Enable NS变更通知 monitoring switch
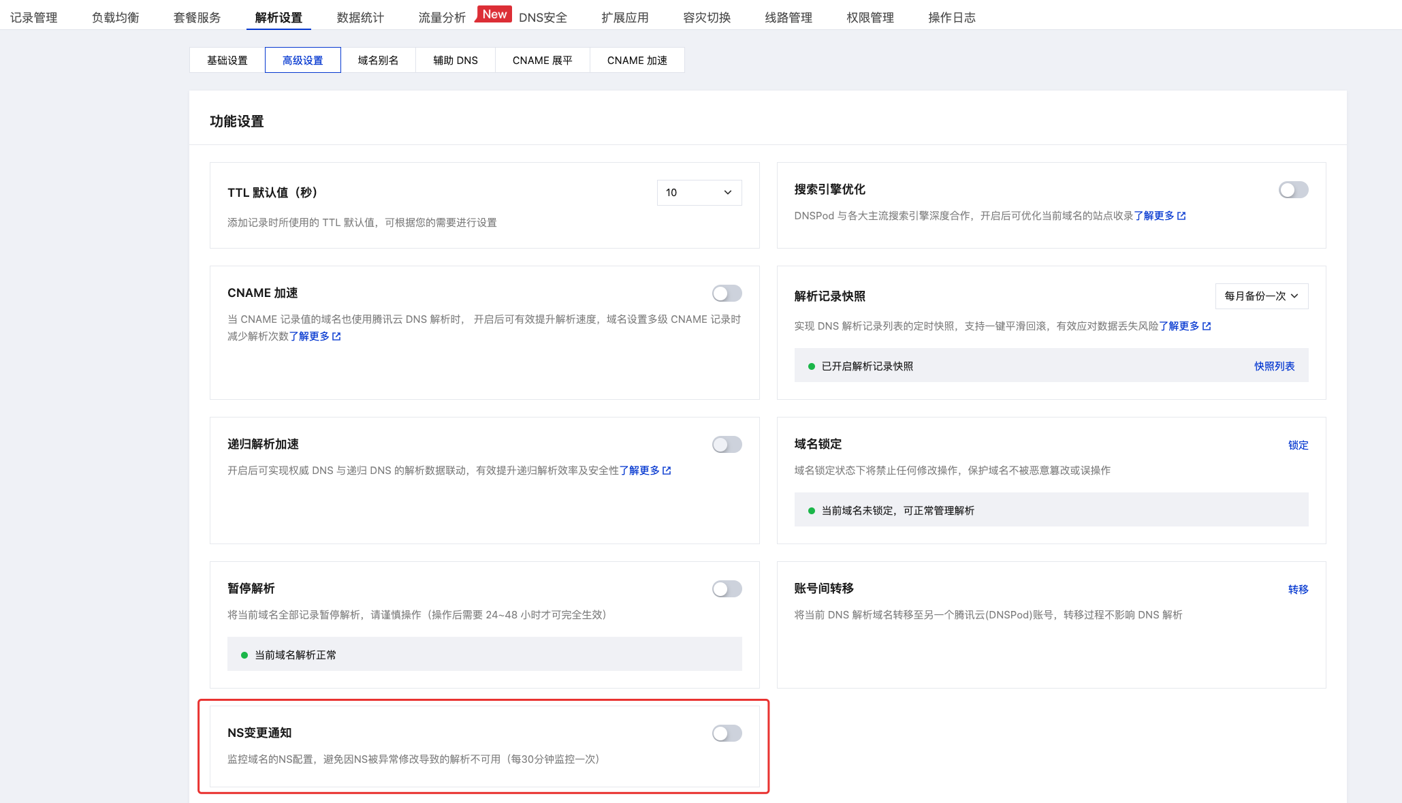Screen dimensions: 1402x803 click(x=727, y=734)
